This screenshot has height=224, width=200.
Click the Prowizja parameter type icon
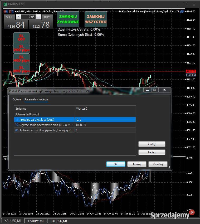(x=17, y=120)
